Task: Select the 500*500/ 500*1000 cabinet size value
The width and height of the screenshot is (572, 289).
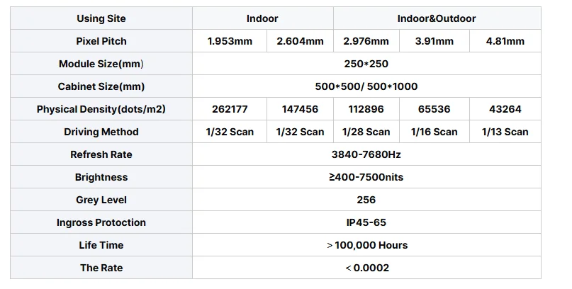Action: click(x=366, y=86)
